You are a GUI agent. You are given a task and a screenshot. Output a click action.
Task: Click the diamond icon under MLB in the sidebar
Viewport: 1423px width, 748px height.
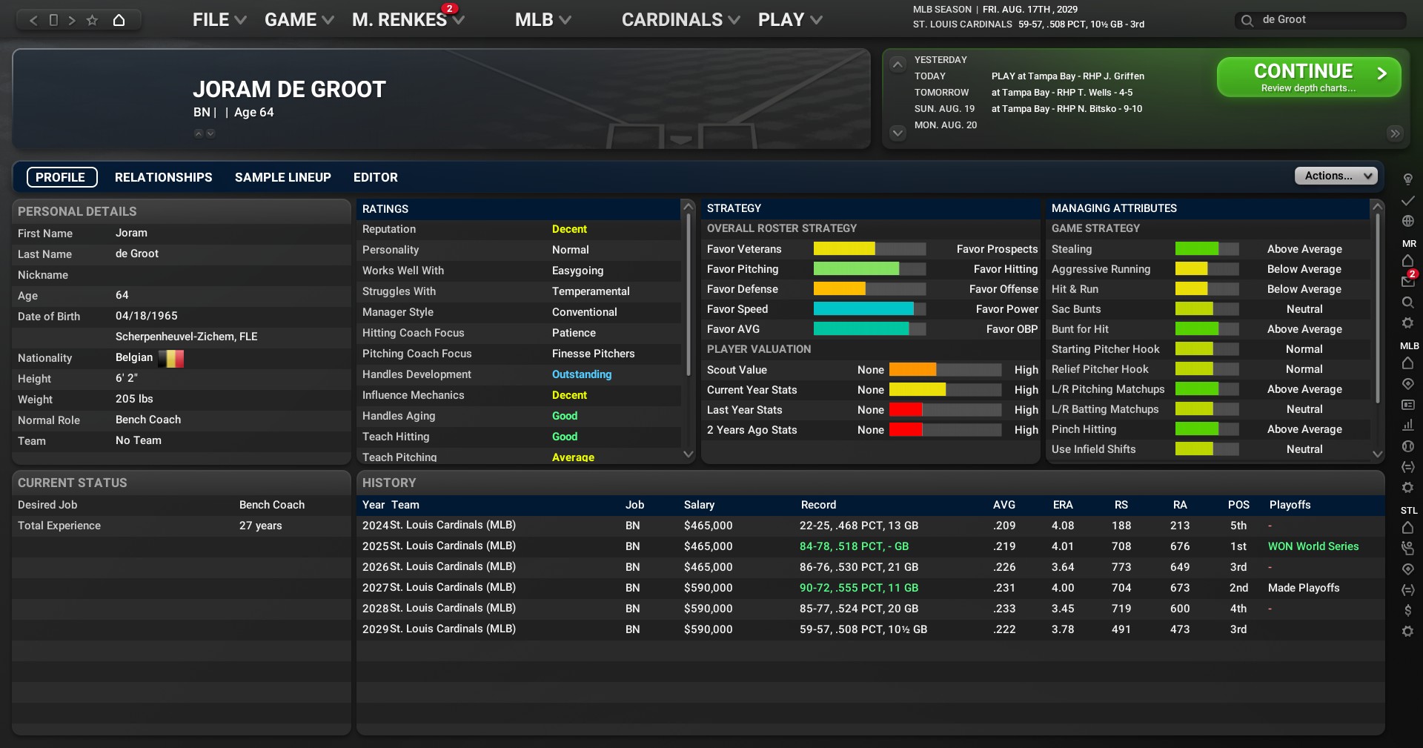pos(1408,384)
